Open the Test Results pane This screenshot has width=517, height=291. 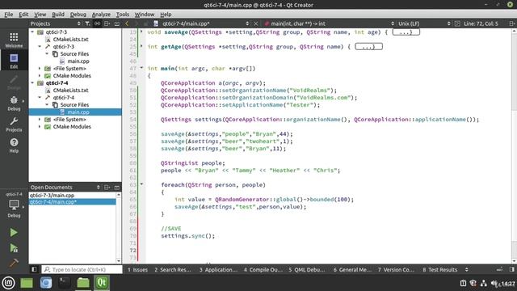439,269
